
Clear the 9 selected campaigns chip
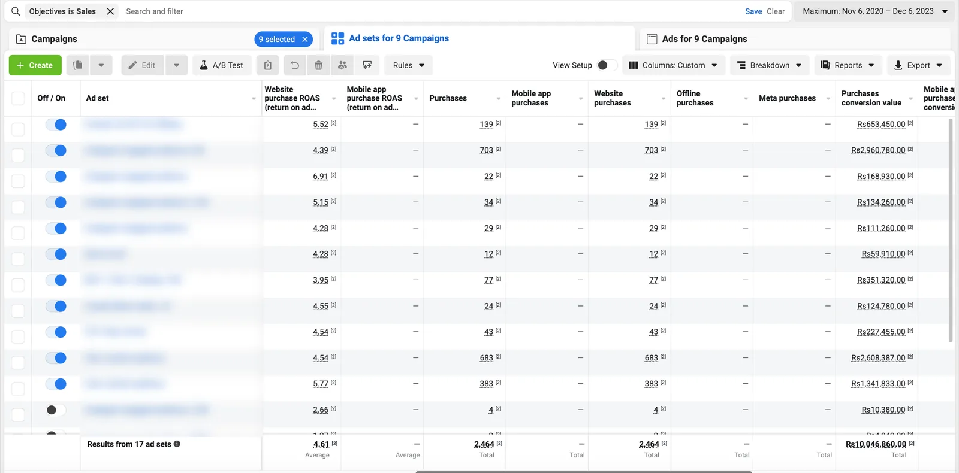point(305,39)
